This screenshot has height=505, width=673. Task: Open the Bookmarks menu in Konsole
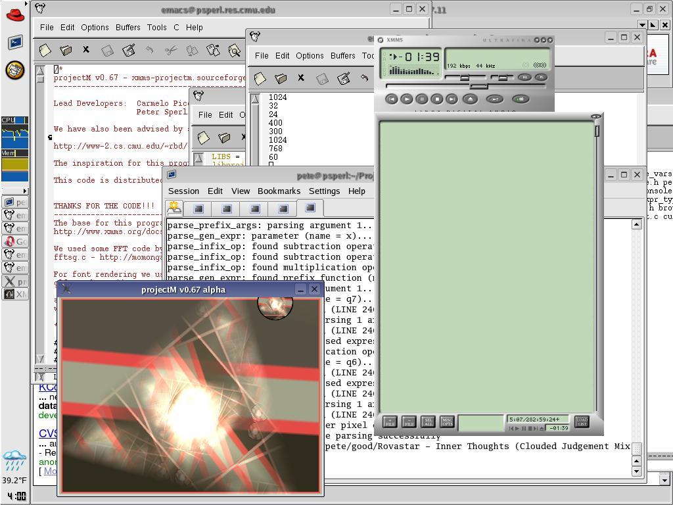click(279, 191)
